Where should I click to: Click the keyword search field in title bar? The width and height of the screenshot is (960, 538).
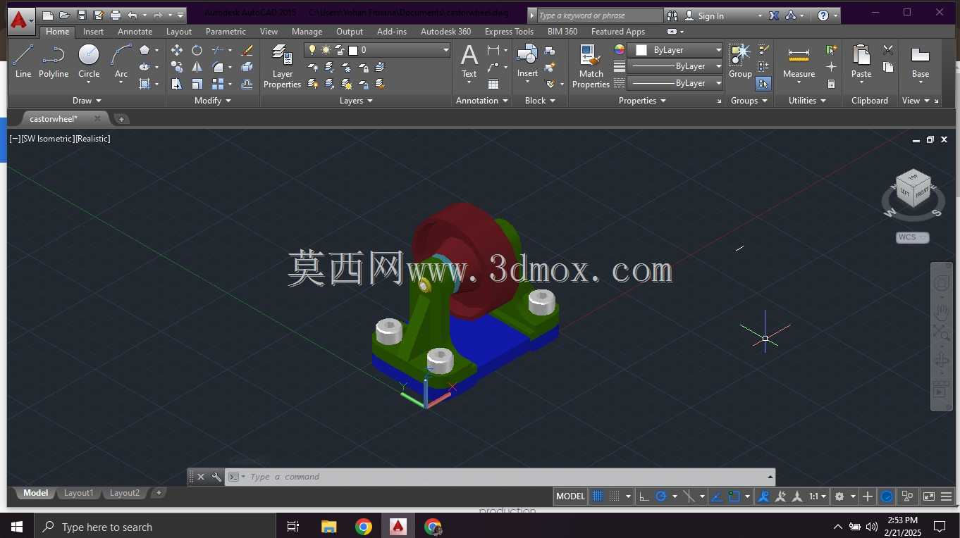click(x=599, y=15)
